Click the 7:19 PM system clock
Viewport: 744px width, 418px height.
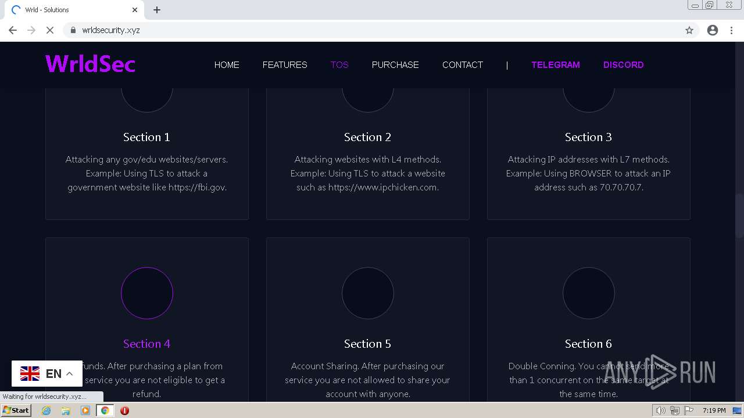coord(714,410)
